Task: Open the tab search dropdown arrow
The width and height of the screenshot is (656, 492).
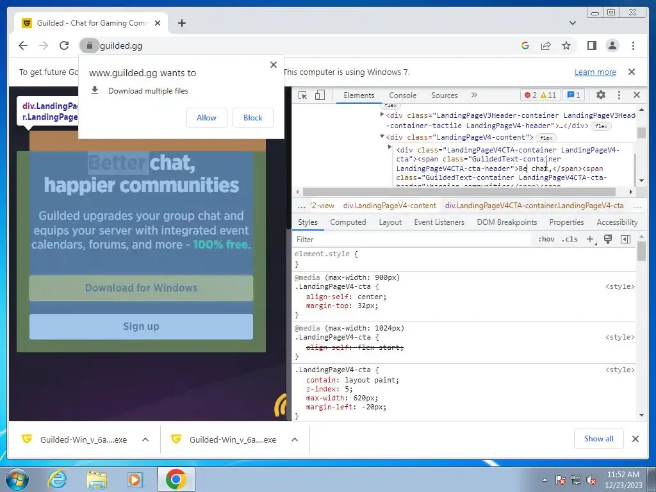Action: [x=573, y=23]
